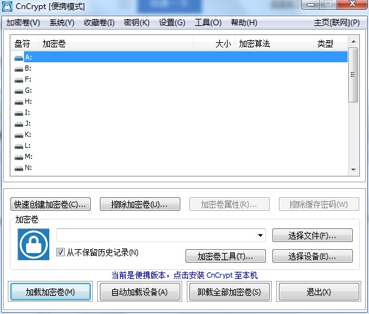
Task: Minimize the CnCrypt window
Action: pyautogui.click(x=311, y=4)
